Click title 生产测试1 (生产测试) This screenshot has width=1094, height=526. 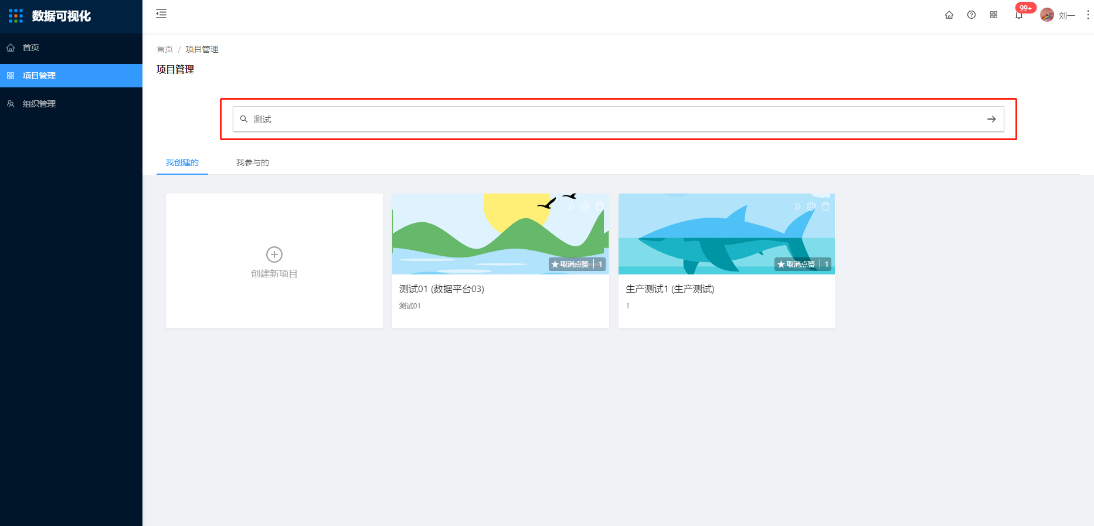670,289
